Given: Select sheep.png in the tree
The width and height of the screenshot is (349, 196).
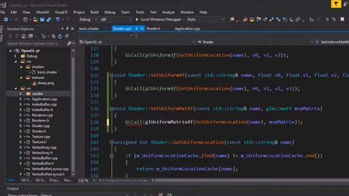Looking at the screenshot, I should [x=45, y=83].
